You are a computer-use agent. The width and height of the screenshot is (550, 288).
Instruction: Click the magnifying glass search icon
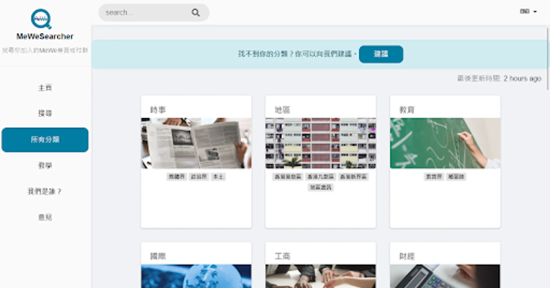point(196,12)
